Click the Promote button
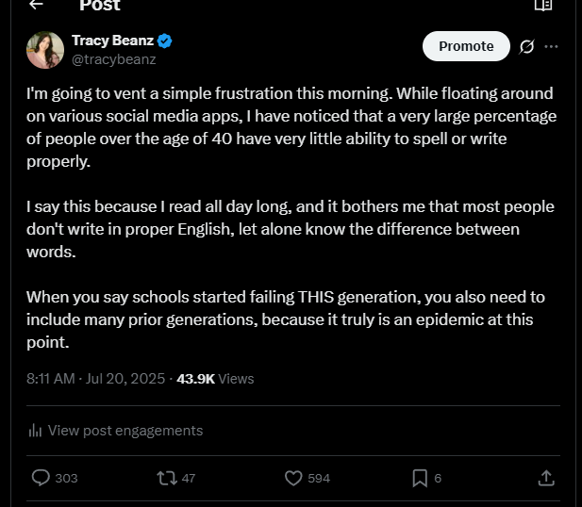Screen dimensions: 582x507 tap(466, 46)
